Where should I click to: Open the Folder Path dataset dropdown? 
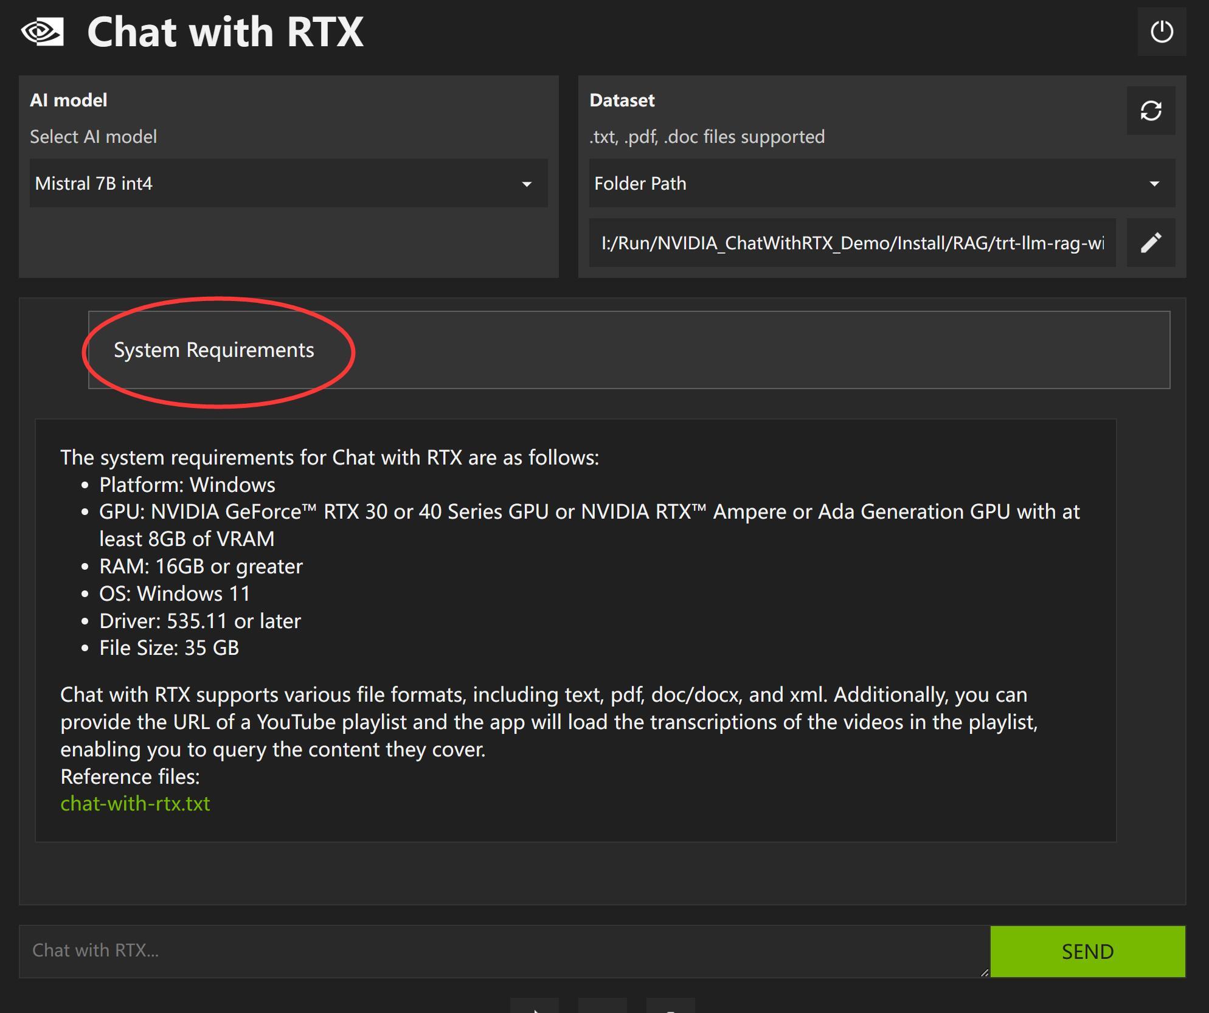pos(882,183)
